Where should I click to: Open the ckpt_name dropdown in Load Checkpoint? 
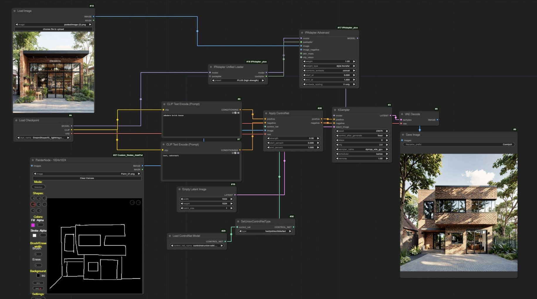tap(43, 138)
